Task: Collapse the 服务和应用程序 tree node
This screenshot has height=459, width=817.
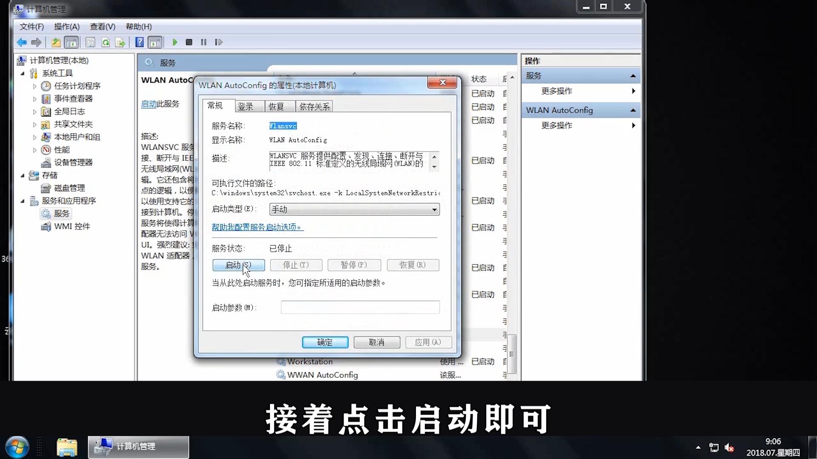Action: (x=23, y=201)
